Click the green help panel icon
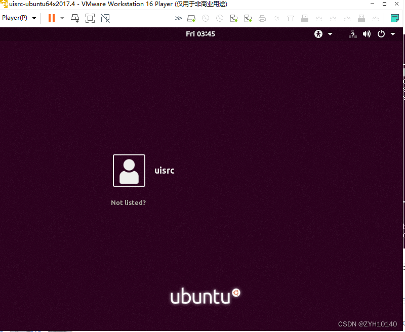 395,18
